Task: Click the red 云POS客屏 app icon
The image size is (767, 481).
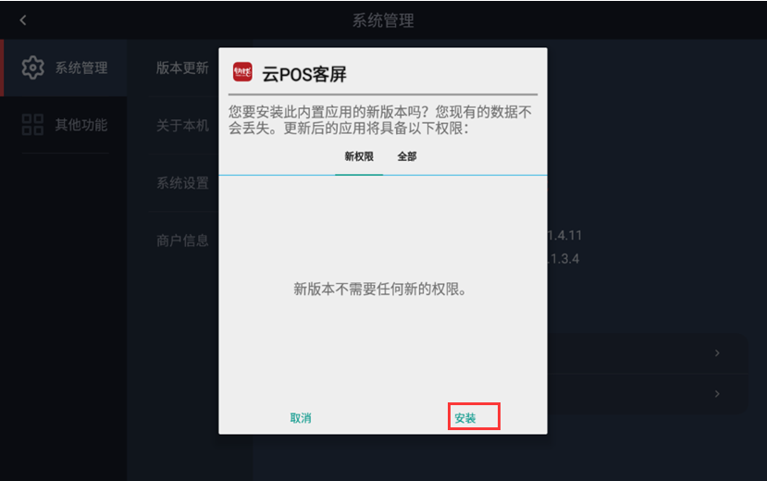Action: click(242, 72)
